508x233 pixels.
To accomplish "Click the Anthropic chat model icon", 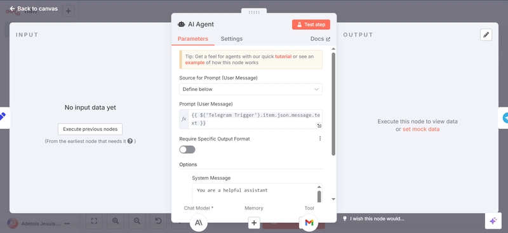I will pos(199,223).
